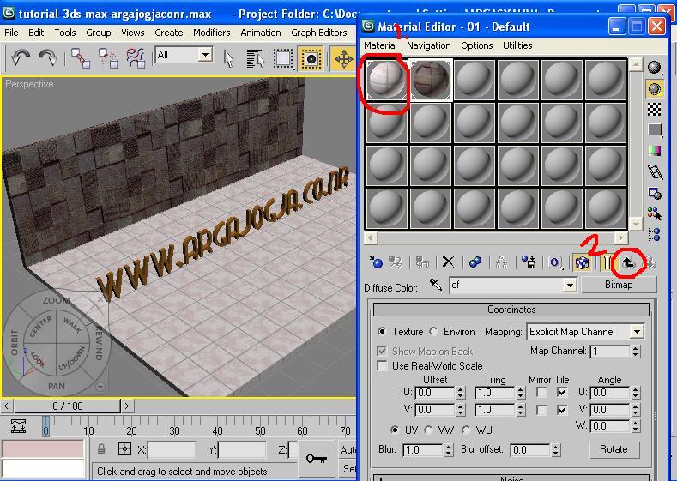Enable Use Real-World Scale checkbox
677x481 pixels.
382,366
